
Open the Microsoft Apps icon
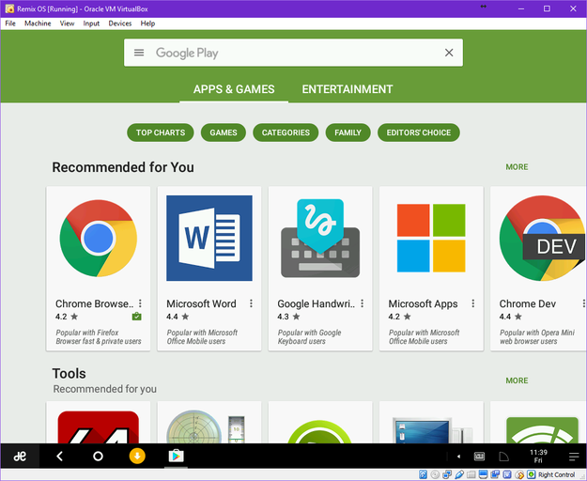[431, 238]
